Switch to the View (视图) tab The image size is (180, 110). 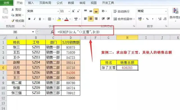point(94,3)
